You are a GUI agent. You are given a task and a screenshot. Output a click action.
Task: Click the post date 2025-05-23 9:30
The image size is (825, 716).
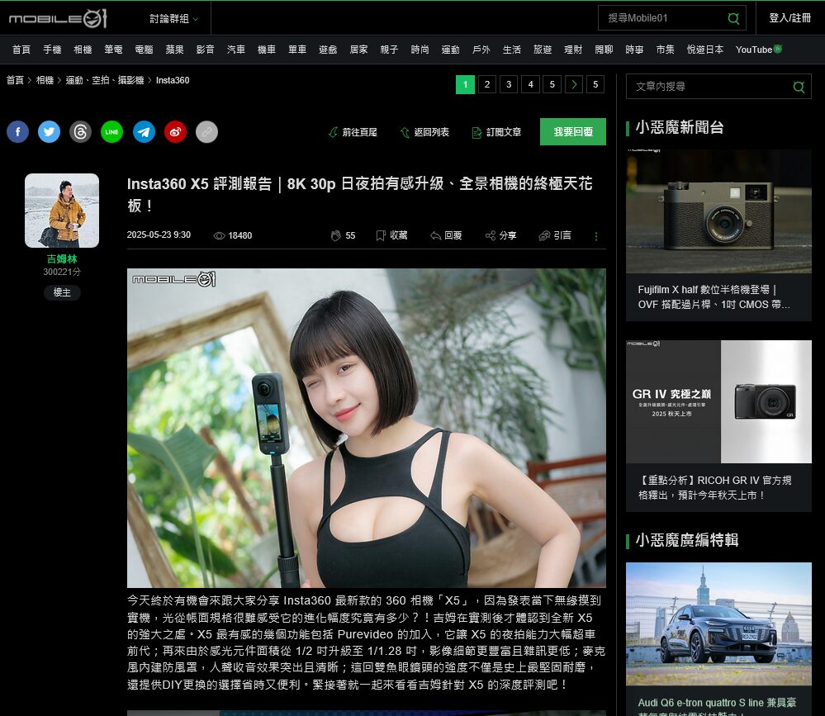click(159, 235)
